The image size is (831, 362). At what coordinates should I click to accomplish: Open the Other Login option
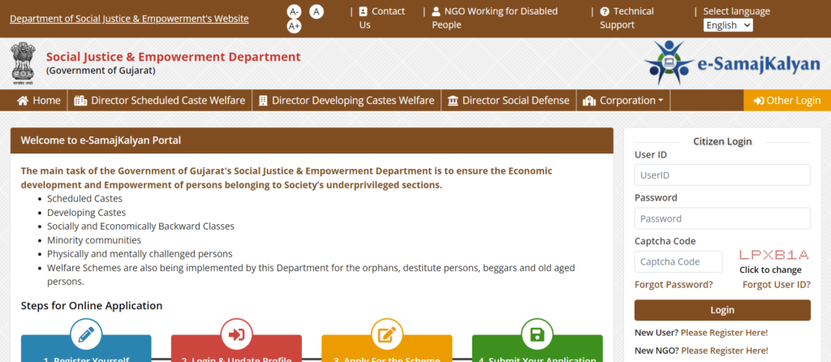coord(787,101)
